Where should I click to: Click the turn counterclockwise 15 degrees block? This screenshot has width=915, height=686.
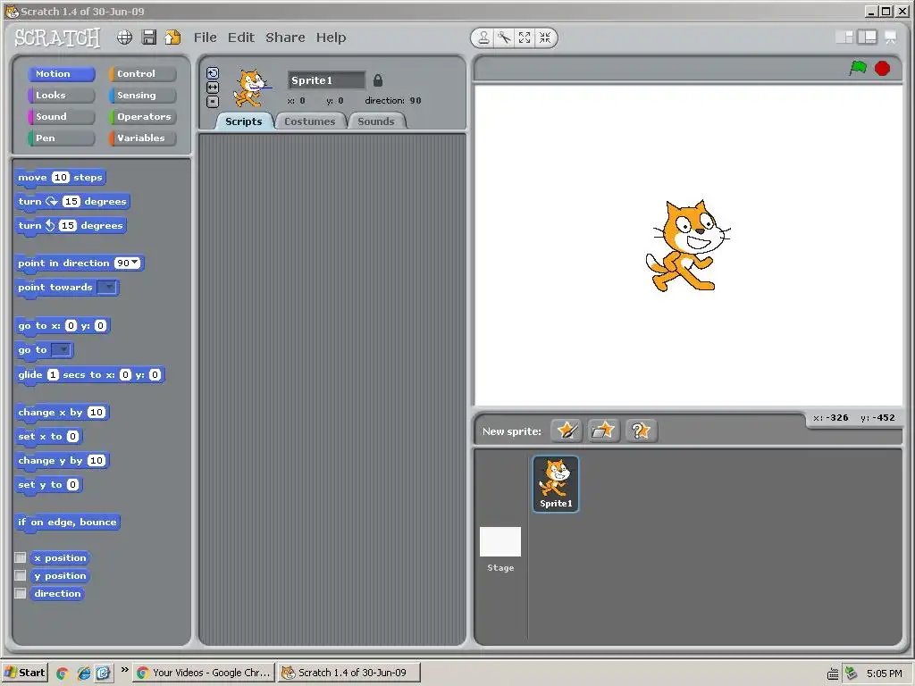tap(71, 226)
